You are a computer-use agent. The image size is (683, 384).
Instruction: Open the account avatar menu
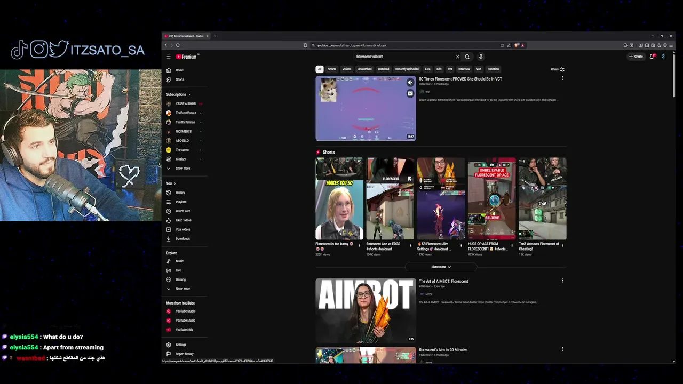[663, 57]
